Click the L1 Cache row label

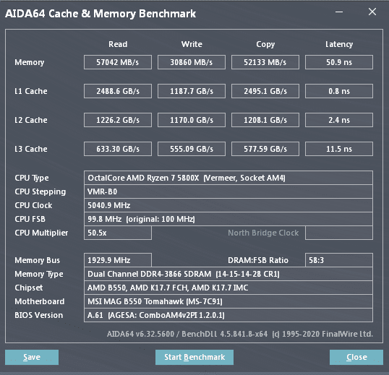click(31, 91)
